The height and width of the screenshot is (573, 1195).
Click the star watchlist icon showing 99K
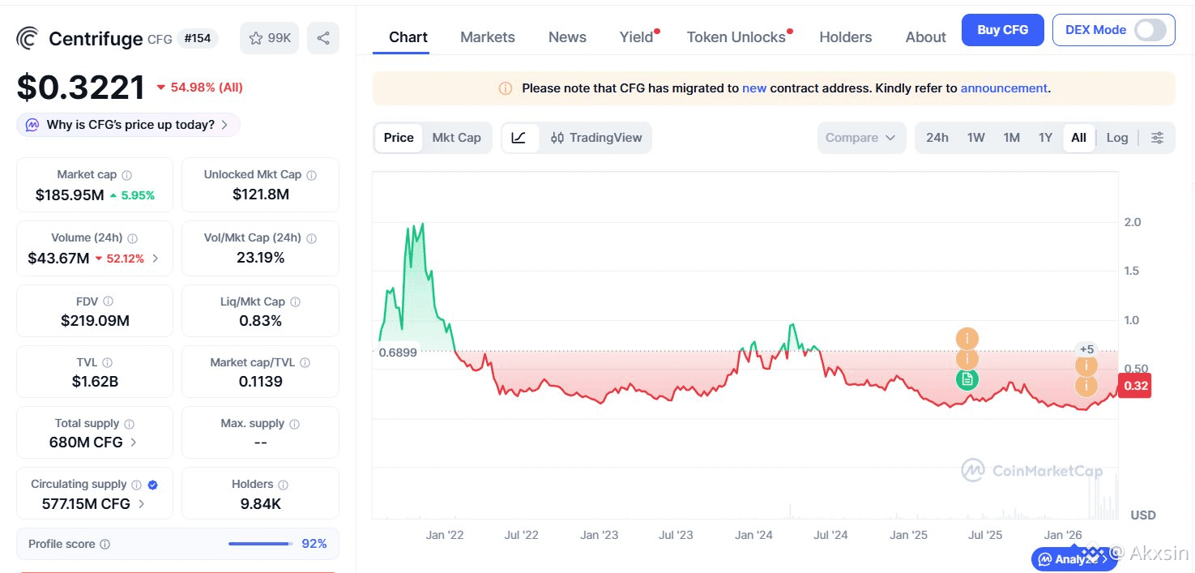click(x=269, y=38)
